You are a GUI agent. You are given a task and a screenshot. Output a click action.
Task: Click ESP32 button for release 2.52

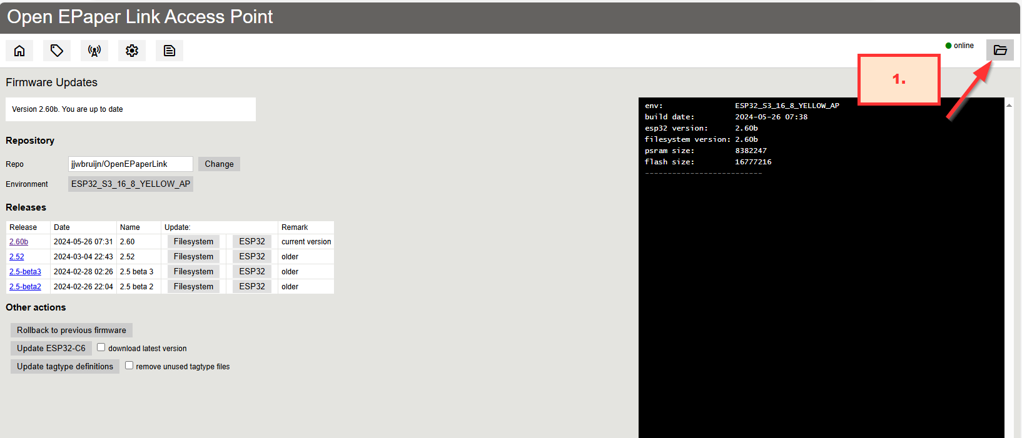(x=252, y=256)
